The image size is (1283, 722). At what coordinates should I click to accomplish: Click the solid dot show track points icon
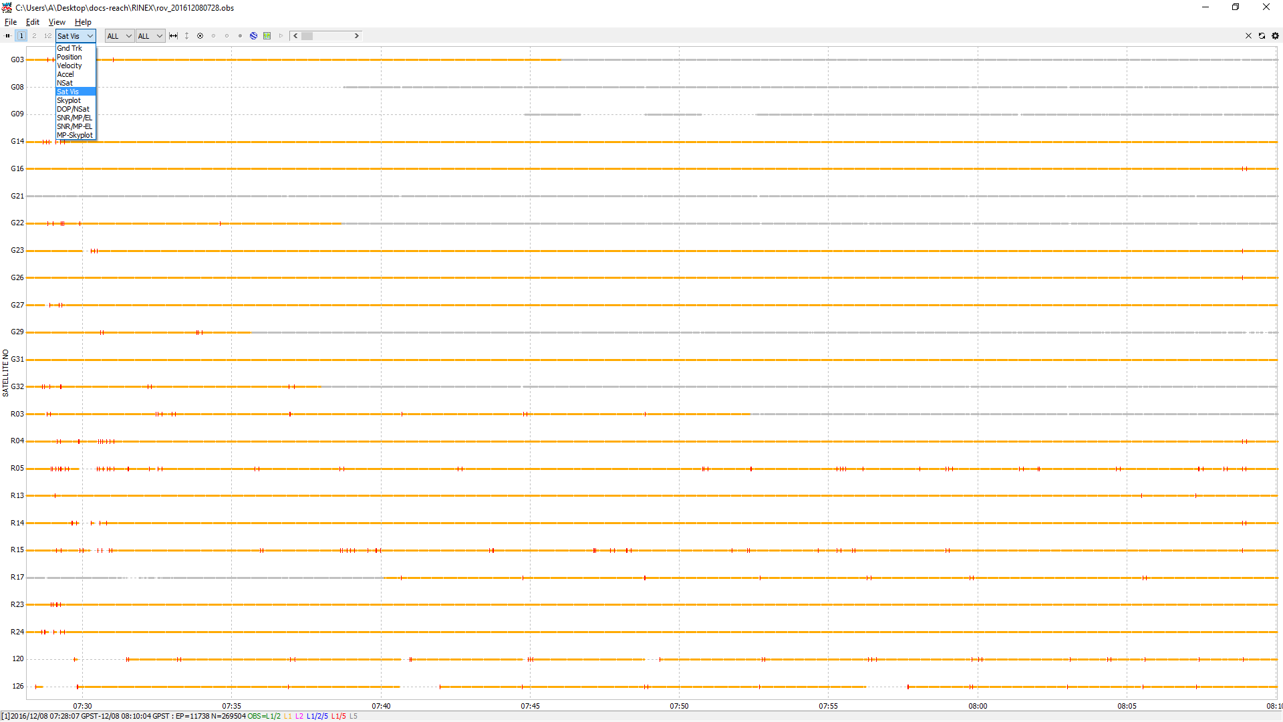[240, 36]
